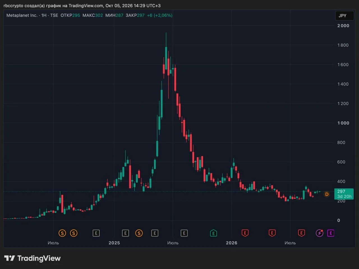Screen dimensions: 359x269
Task: Click the green 297 current price label
Action: 341,192
